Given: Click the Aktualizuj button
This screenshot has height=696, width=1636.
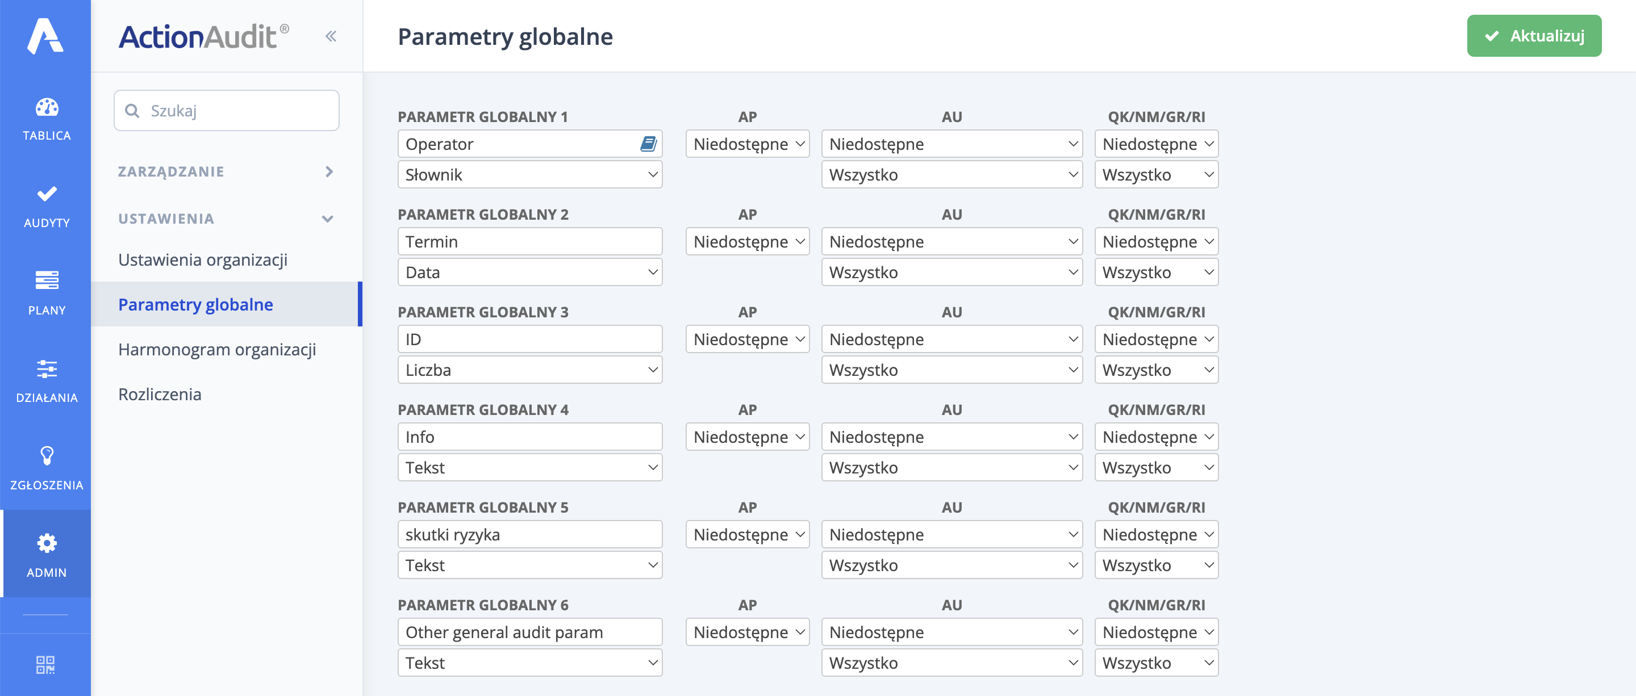Looking at the screenshot, I should coord(1534,36).
